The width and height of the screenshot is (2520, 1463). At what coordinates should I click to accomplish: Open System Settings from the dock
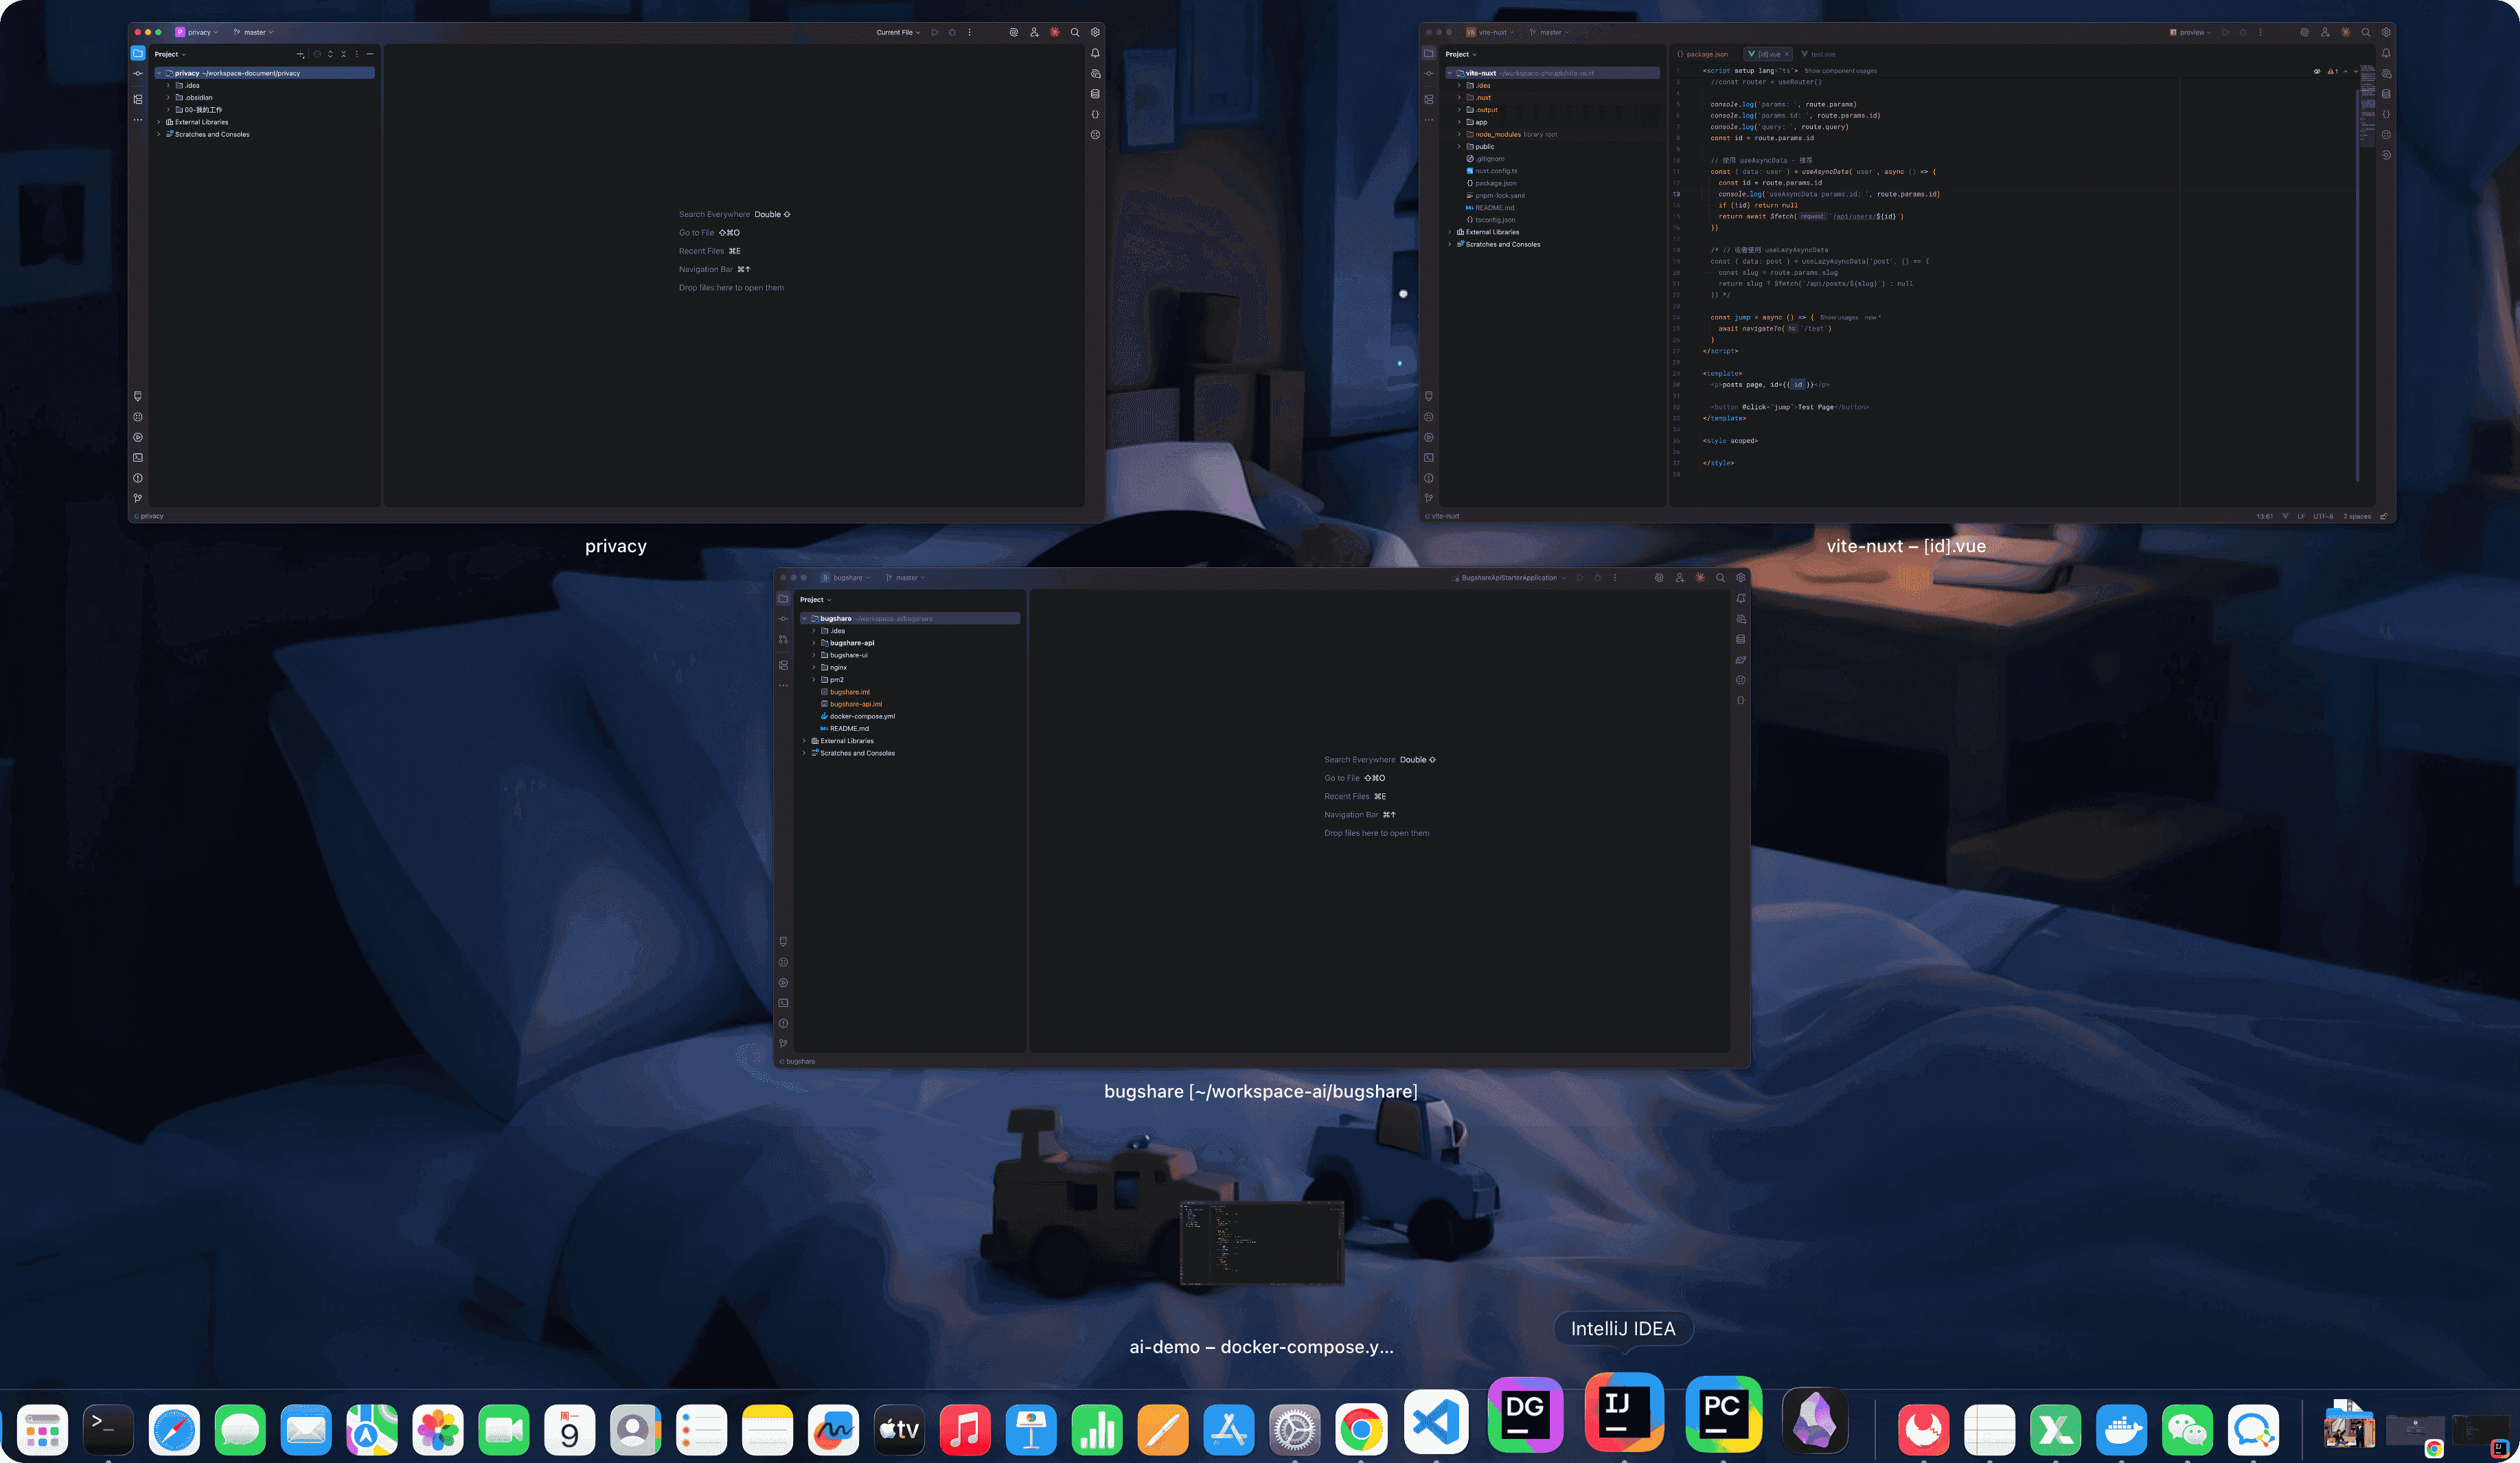pyautogui.click(x=1295, y=1430)
